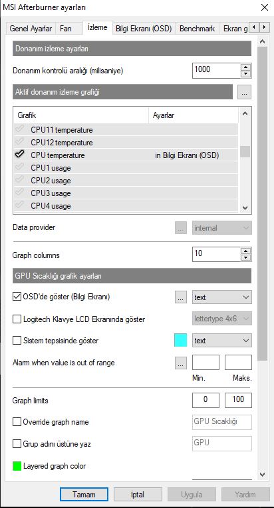274x508 pixels.
Task: Check Sistem tepsisinde göster option
Action: coord(17,341)
